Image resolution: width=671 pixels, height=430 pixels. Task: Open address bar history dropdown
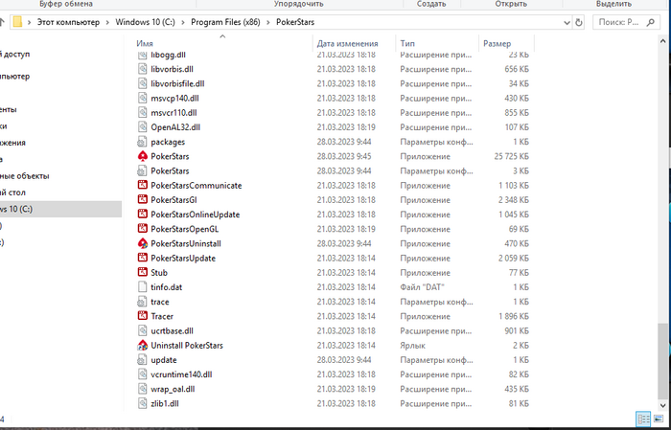click(x=567, y=22)
